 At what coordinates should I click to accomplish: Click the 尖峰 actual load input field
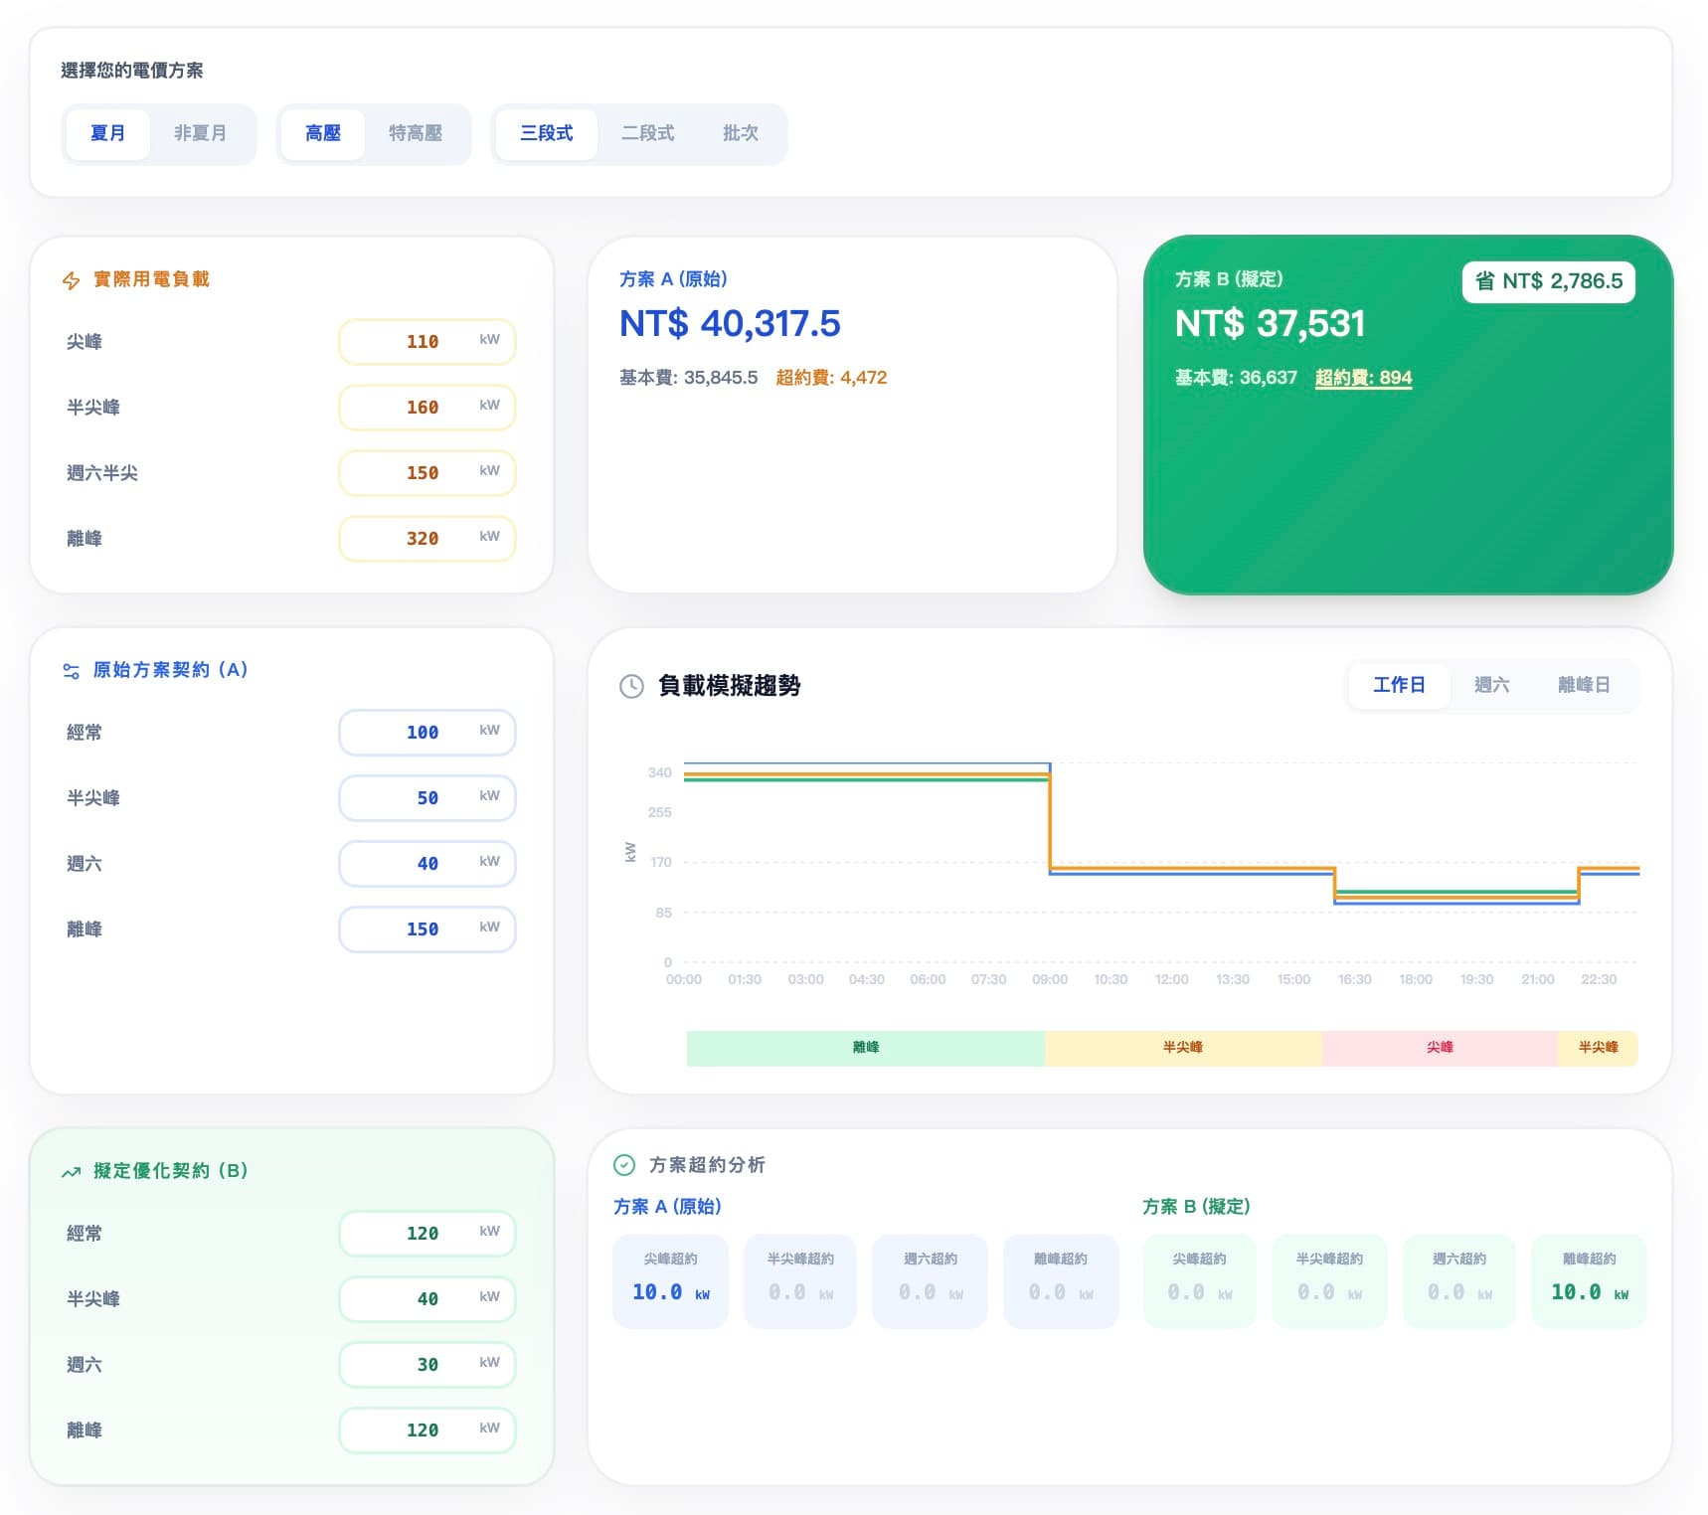(427, 342)
